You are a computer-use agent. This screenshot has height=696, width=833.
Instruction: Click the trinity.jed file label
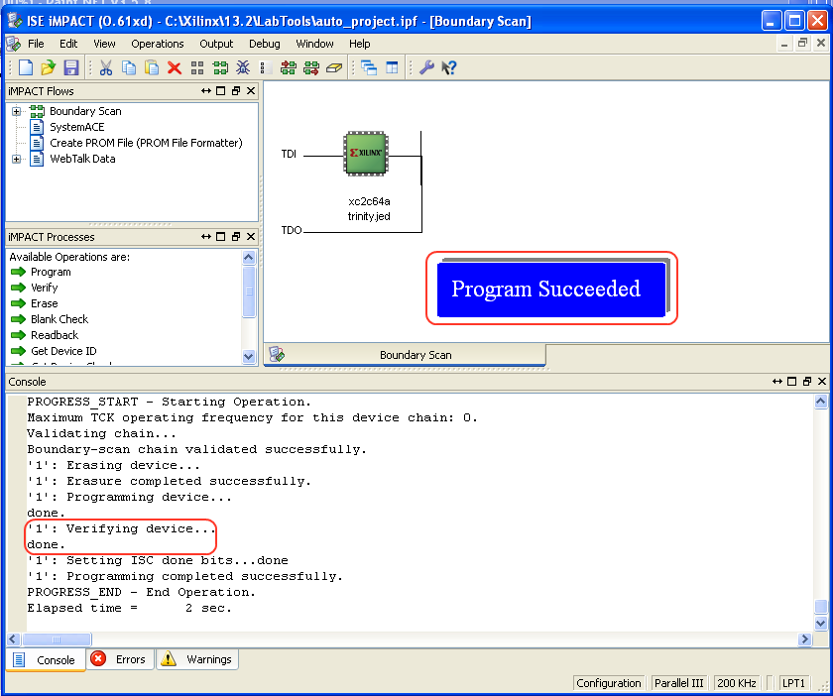tap(369, 216)
